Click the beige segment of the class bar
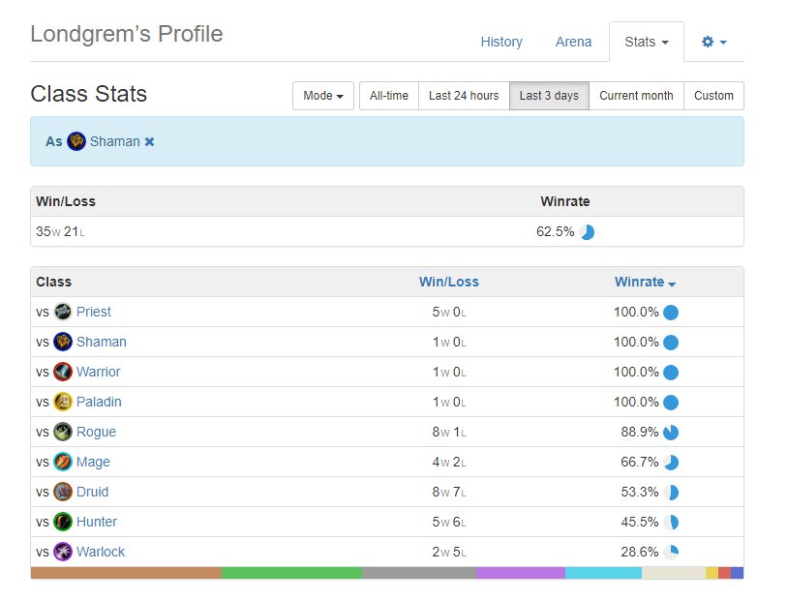788x600 pixels. 674,573
